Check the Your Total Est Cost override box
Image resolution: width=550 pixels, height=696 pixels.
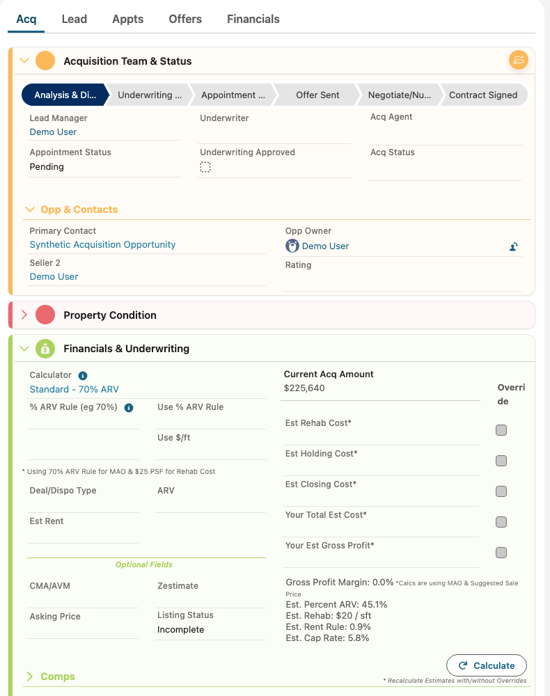[501, 522]
